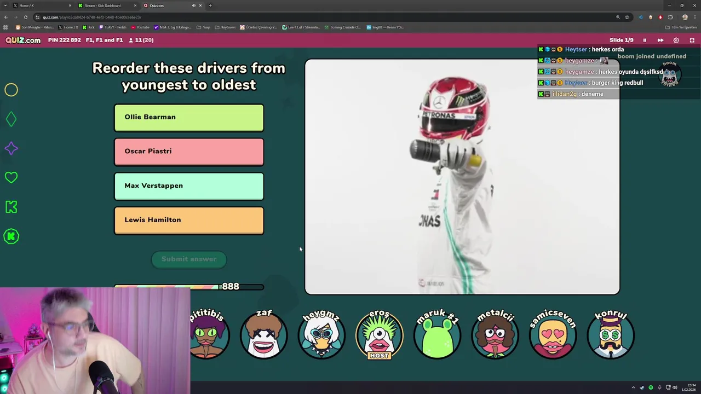Expand the Vorp bookmark folder
Image resolution: width=701 pixels, height=394 pixels.
203,27
